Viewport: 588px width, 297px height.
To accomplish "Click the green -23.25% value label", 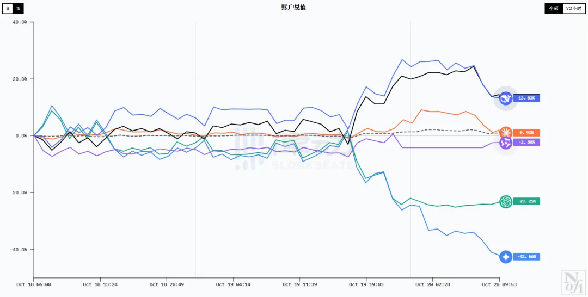I will point(527,201).
